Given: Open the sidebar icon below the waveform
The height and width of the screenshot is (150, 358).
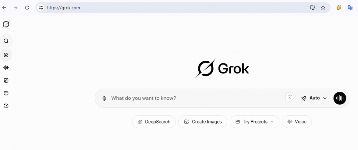Looking at the screenshot, I should point(6,81).
